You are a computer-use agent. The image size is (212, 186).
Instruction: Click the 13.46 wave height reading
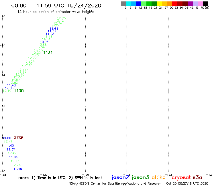tap(30, 61)
